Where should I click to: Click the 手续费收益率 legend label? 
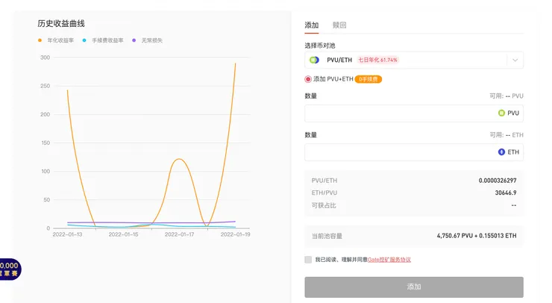[107, 40]
